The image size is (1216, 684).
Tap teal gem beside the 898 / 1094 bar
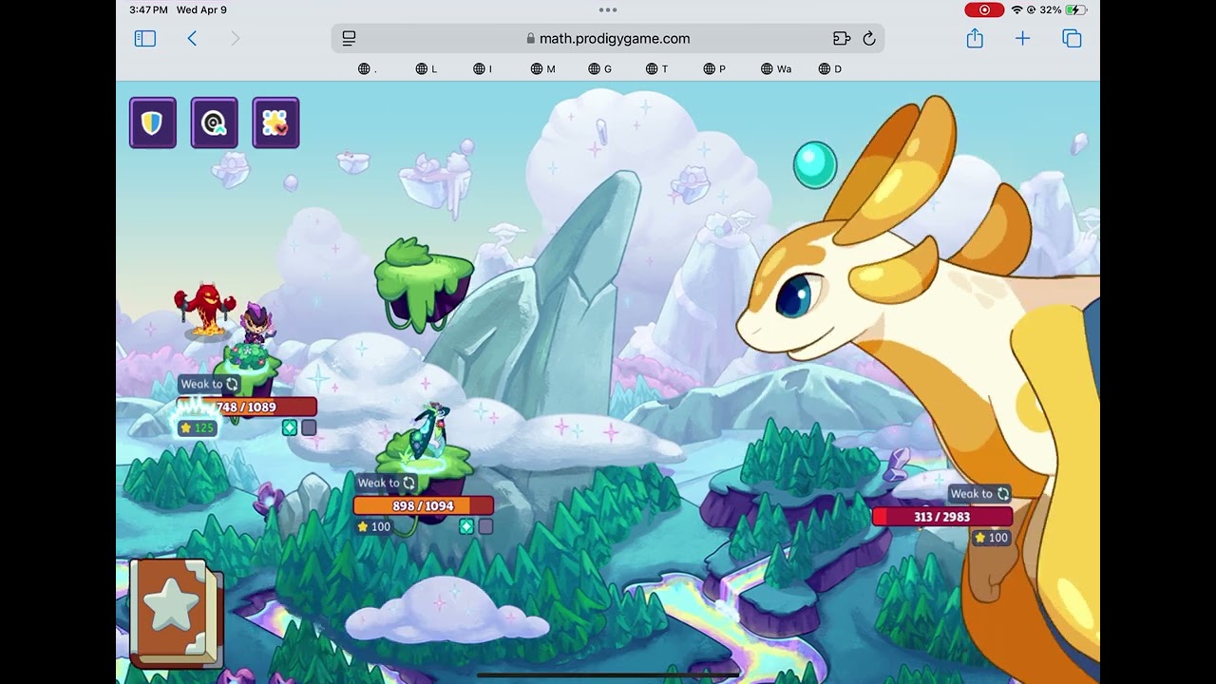point(466,526)
